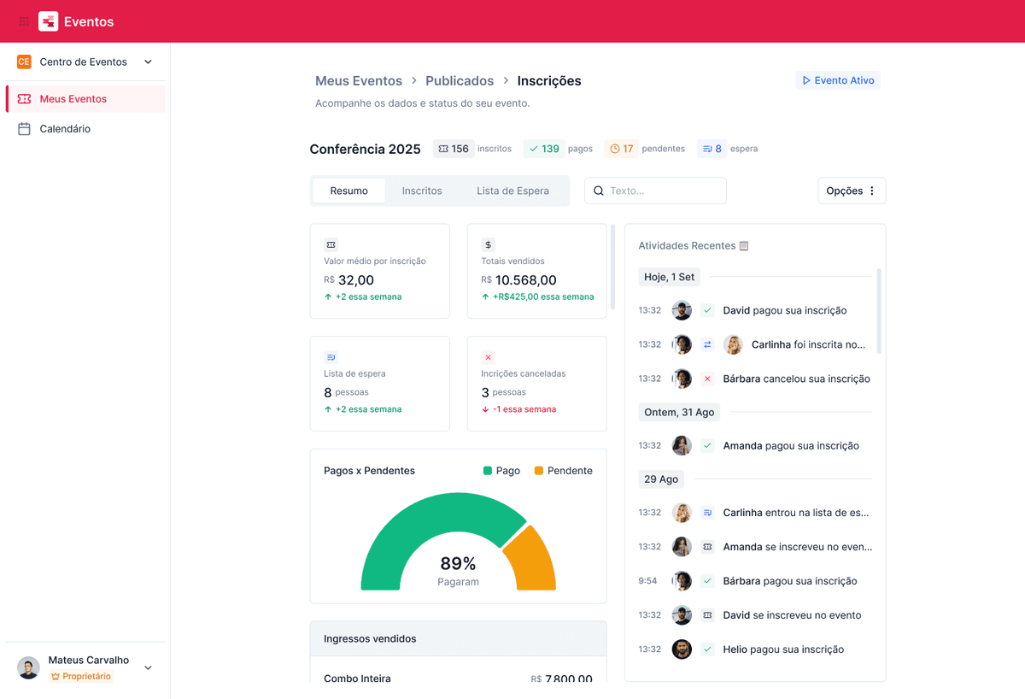
Task: Click the red X icon on Bárbara's cancellation
Action: point(707,379)
